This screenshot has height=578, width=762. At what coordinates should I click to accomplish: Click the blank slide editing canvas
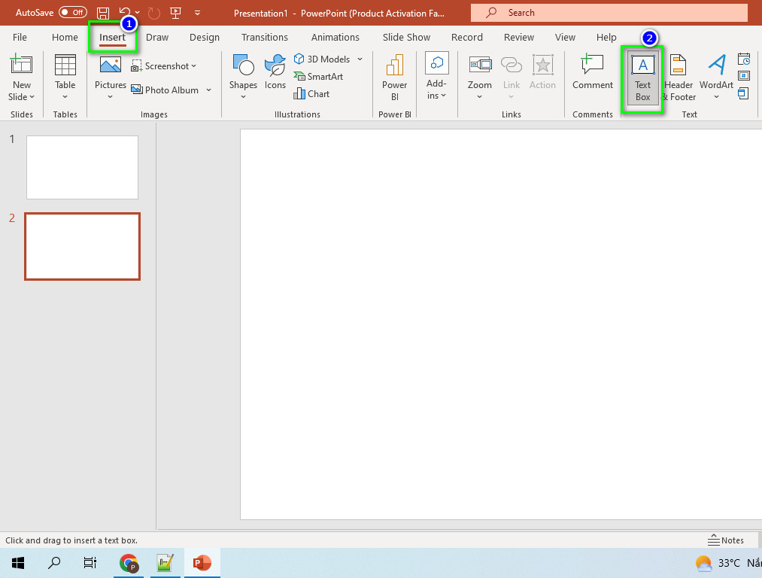[x=501, y=324]
